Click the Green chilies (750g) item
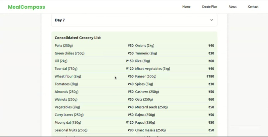This screenshot has height=137, width=268. 69,53
